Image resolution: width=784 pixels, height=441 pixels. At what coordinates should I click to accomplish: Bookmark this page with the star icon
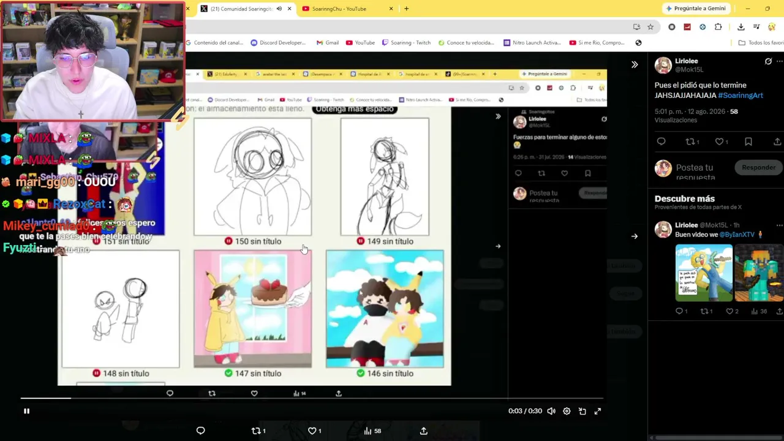650,27
